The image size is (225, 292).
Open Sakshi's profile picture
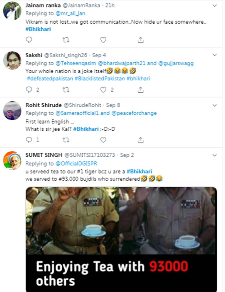click(x=12, y=61)
